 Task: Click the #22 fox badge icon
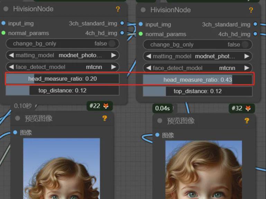tap(106, 106)
